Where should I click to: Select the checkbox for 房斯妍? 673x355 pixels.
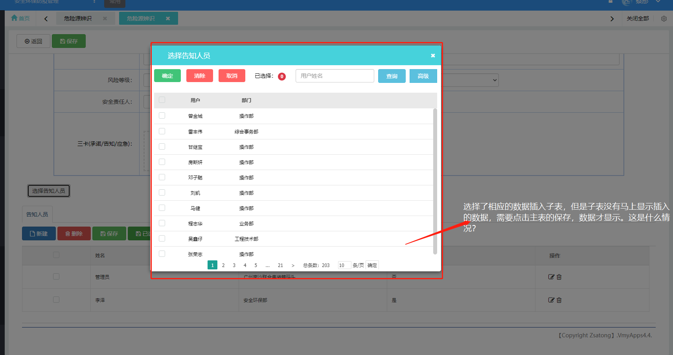pos(162,162)
